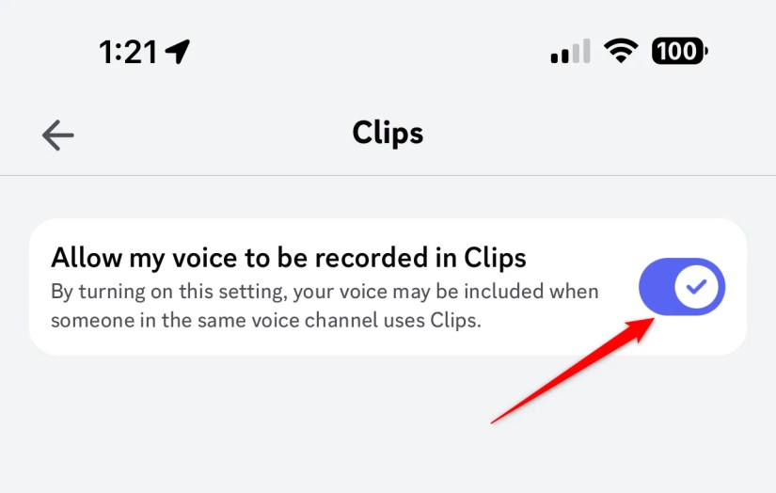Click the checkmark knob inside the switch

pos(696,287)
